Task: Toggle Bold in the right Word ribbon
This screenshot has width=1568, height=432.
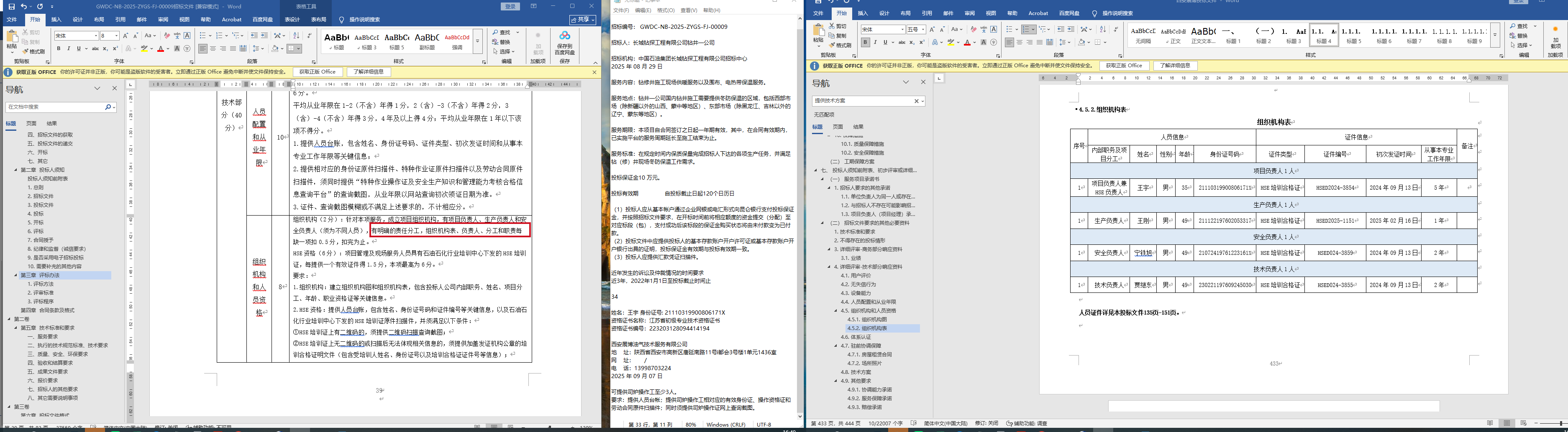Action: click(x=865, y=43)
